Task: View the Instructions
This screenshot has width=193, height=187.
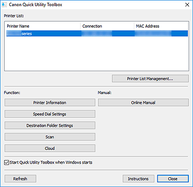Action: coord(138,179)
